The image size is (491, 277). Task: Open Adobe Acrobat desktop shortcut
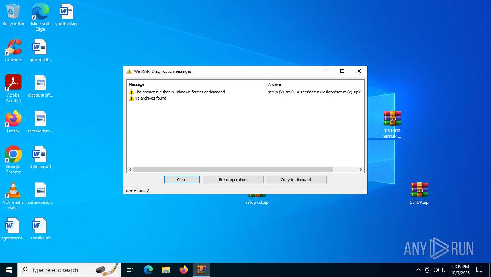click(x=13, y=88)
